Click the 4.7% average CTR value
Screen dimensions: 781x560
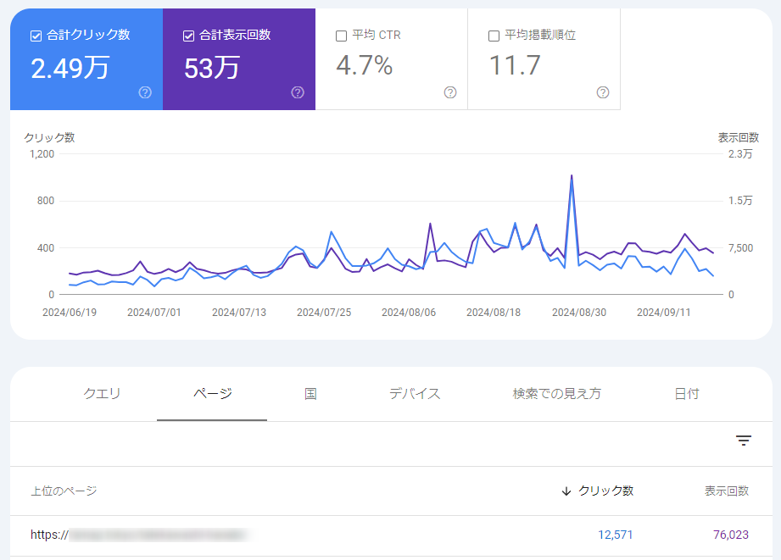coord(365,66)
